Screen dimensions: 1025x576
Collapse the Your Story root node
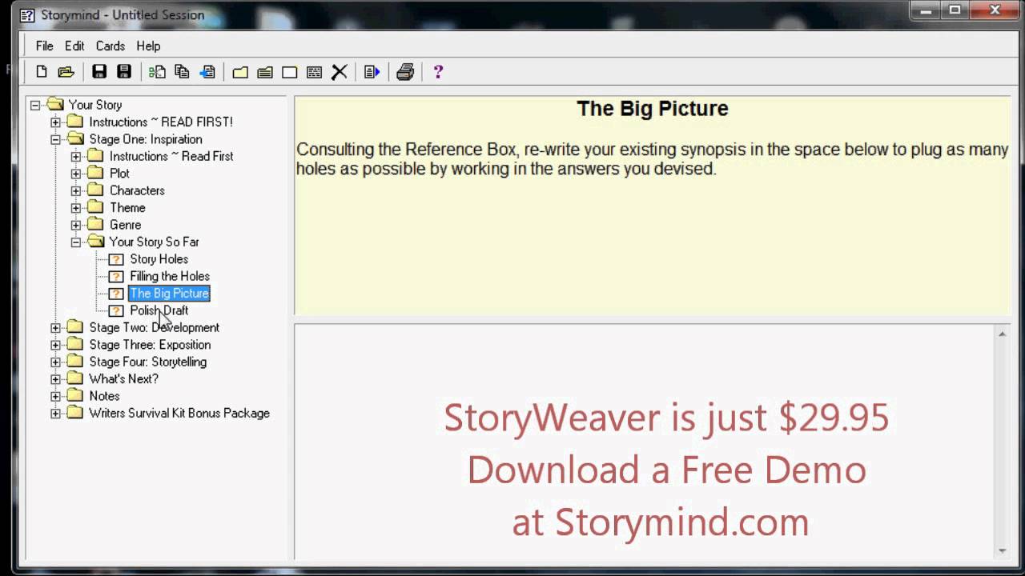pyautogui.click(x=35, y=105)
